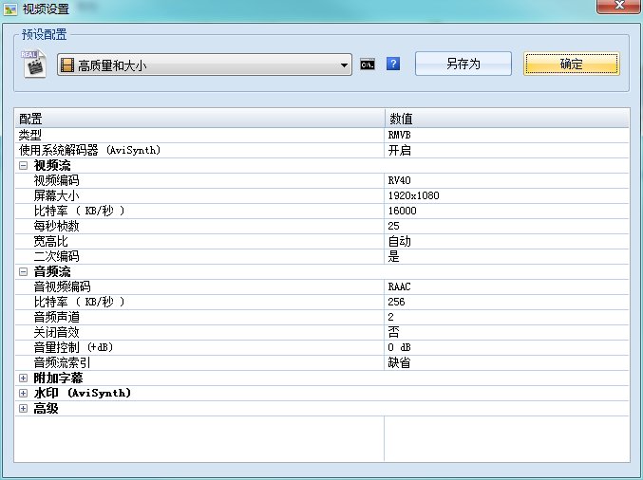This screenshot has width=643, height=480.
Task: Select the 关闭音效 row
Action: 322,332
